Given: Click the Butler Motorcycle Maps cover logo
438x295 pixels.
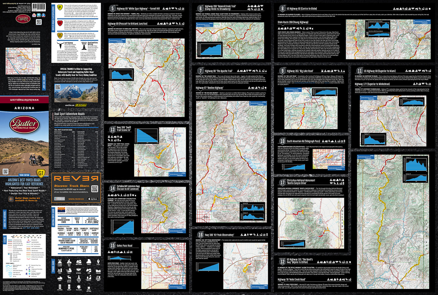Looking at the screenshot, I should click(x=24, y=125).
